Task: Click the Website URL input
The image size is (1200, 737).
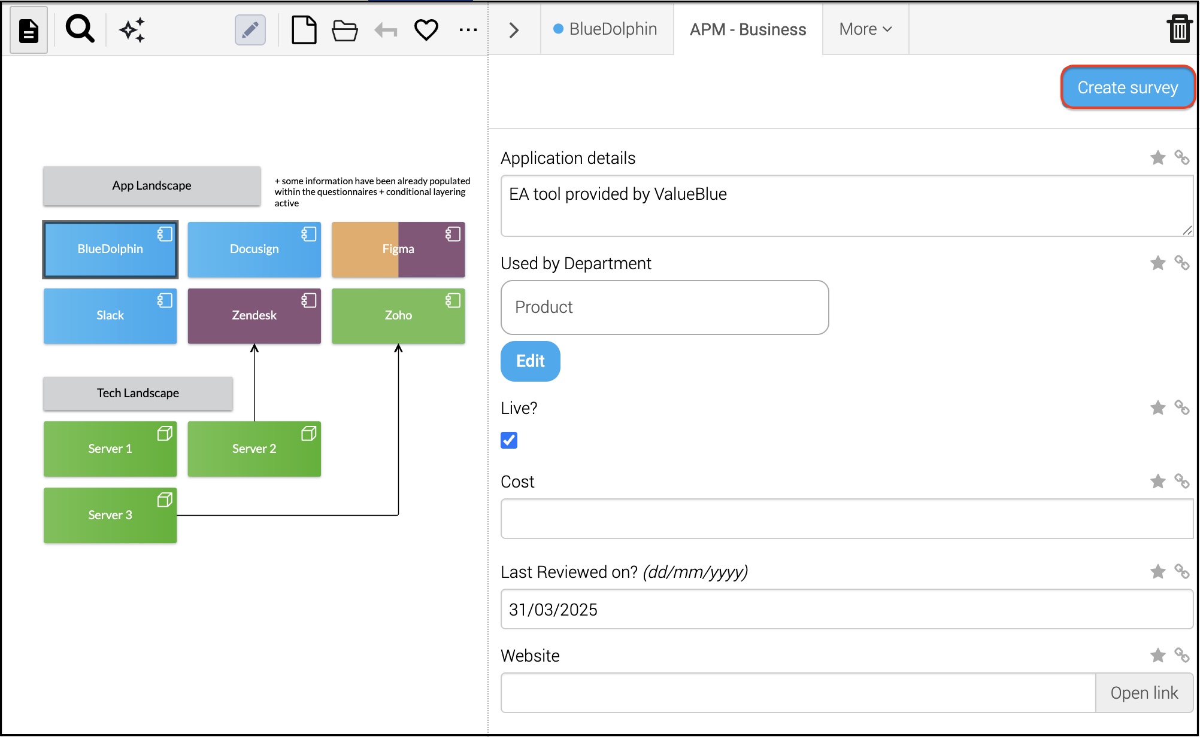Action: pos(798,693)
